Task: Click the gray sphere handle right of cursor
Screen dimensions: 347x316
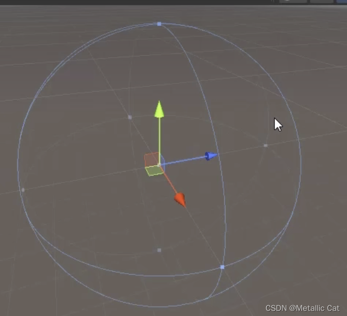Action: [266, 146]
